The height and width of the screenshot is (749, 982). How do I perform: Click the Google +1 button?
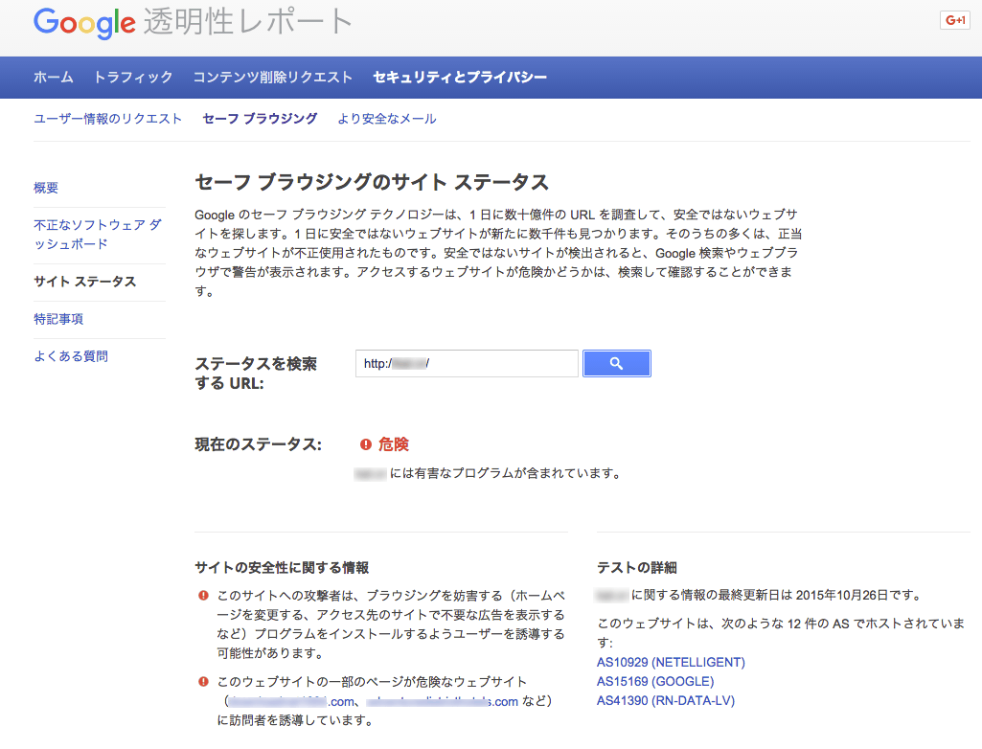pos(955,20)
